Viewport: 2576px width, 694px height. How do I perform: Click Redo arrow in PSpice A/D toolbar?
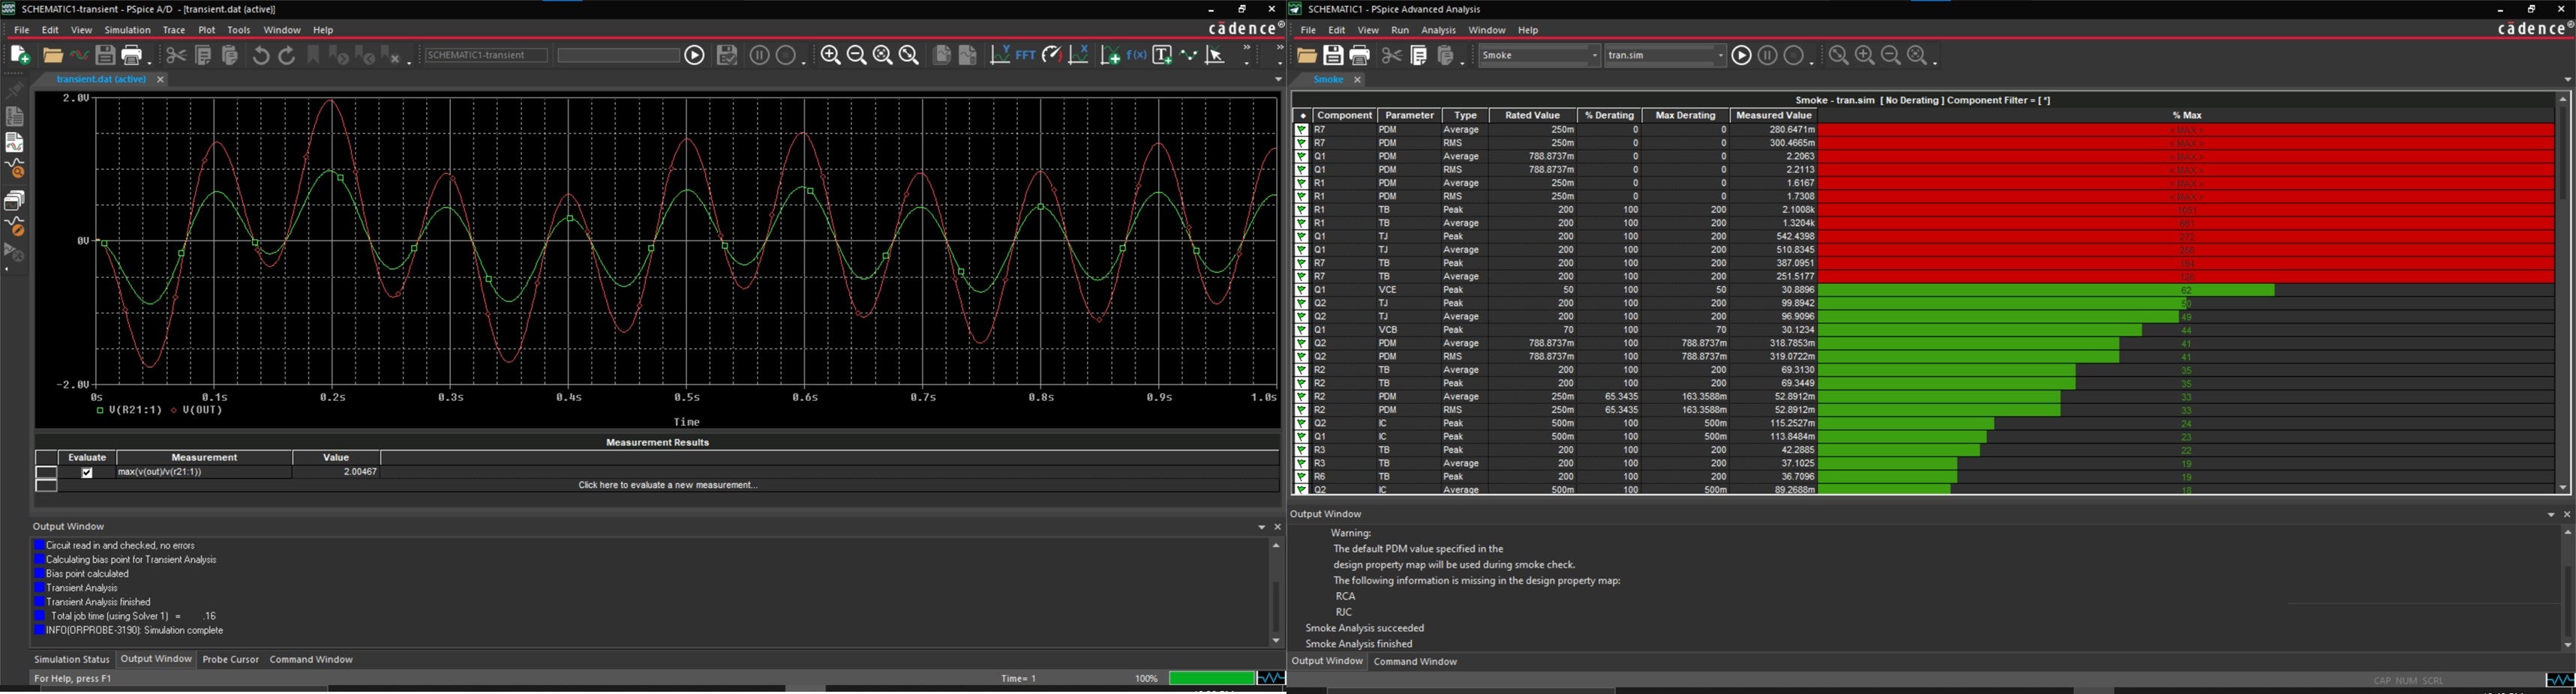coord(287,56)
